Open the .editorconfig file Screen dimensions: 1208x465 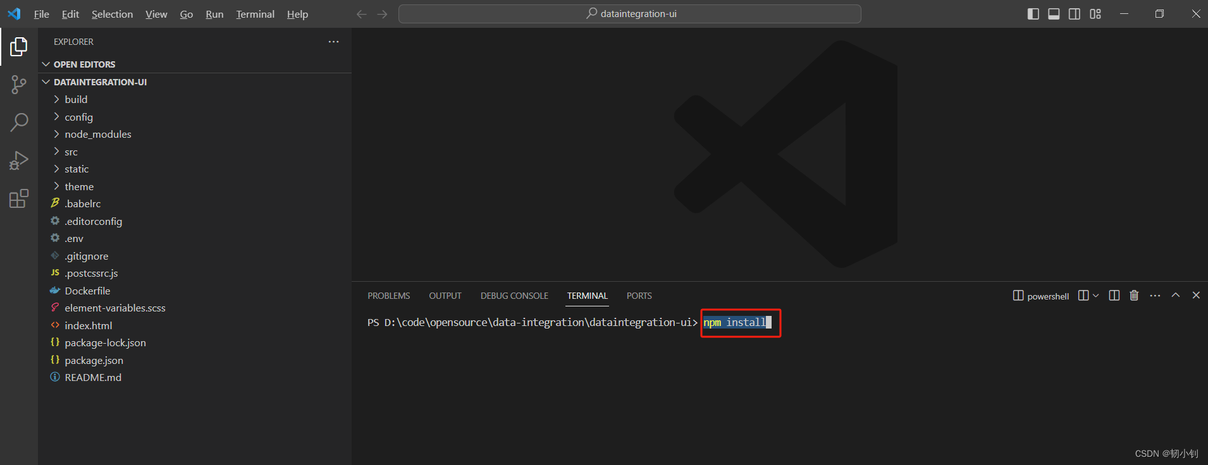[196, 221]
